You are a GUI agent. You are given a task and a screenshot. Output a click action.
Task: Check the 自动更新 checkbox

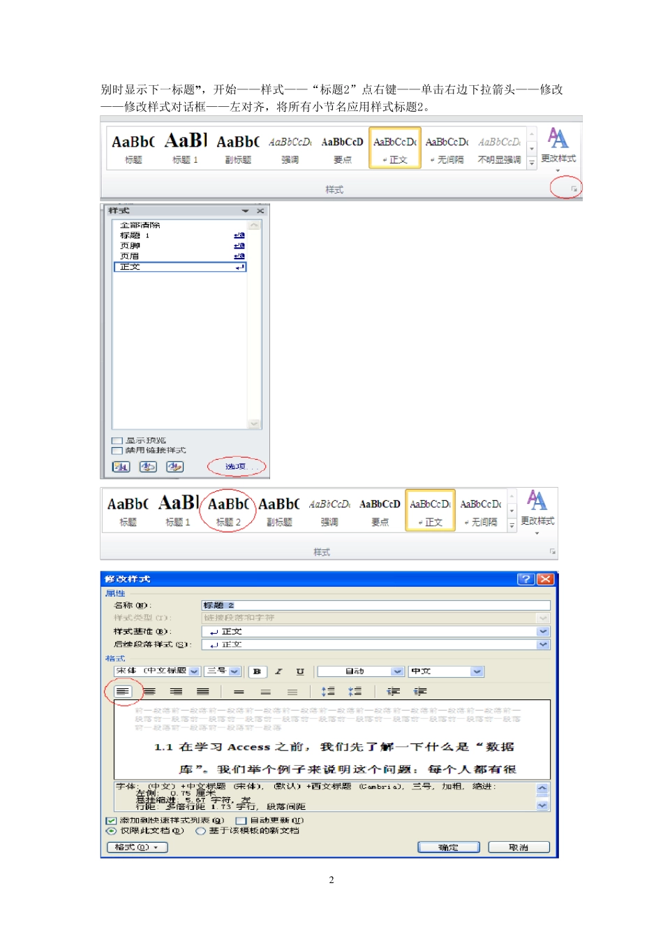coord(241,821)
